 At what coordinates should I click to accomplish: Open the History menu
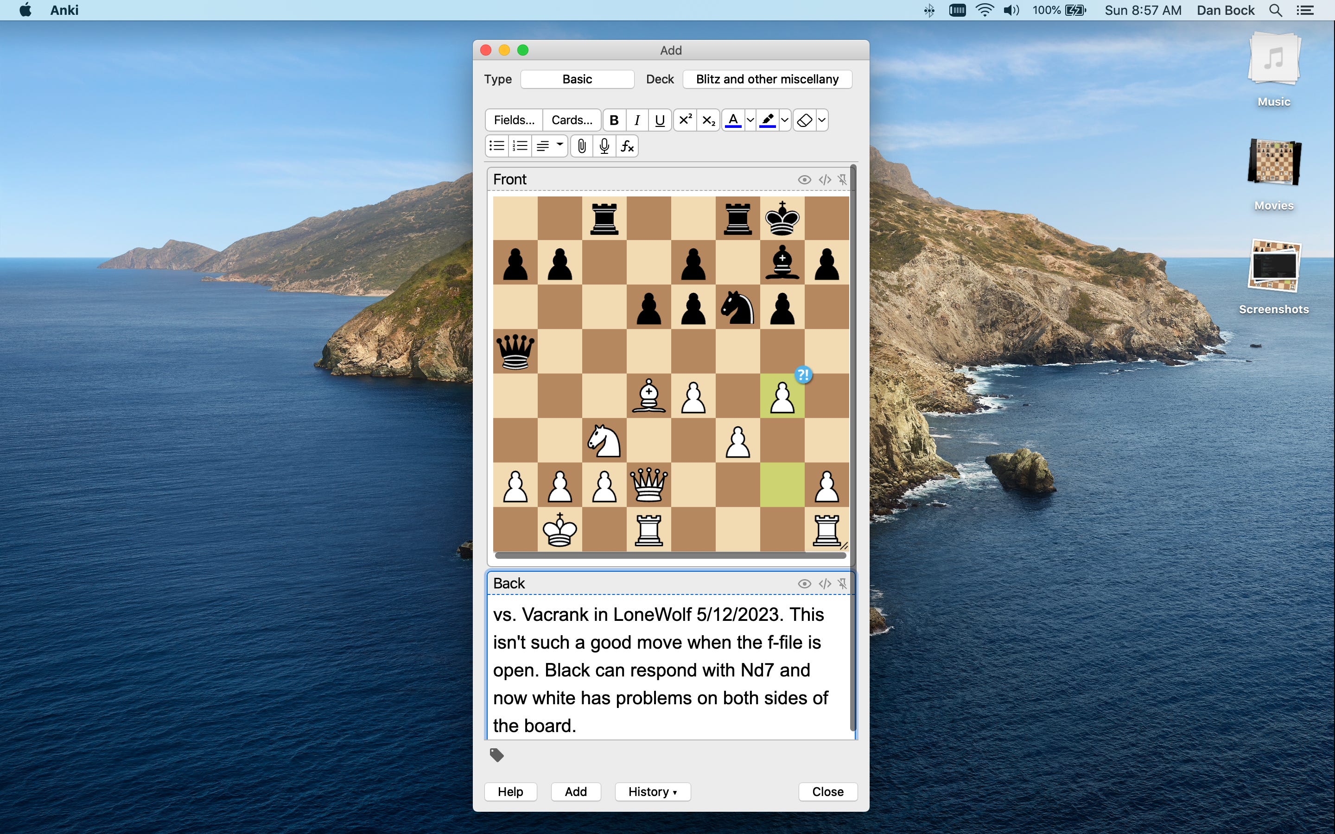[x=652, y=790]
